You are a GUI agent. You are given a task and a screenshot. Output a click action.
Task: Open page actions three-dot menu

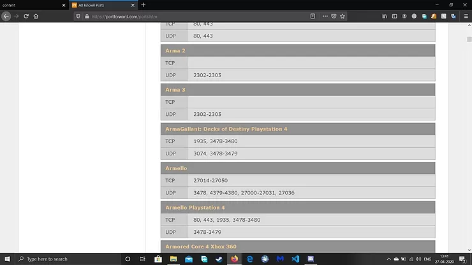[325, 16]
